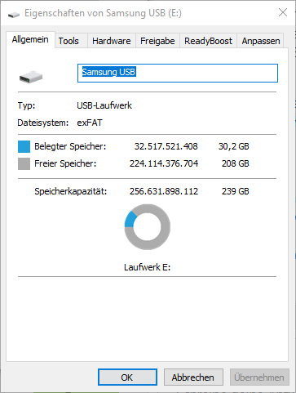The image size is (296, 393).
Task: Click the OK button
Action: point(127,377)
